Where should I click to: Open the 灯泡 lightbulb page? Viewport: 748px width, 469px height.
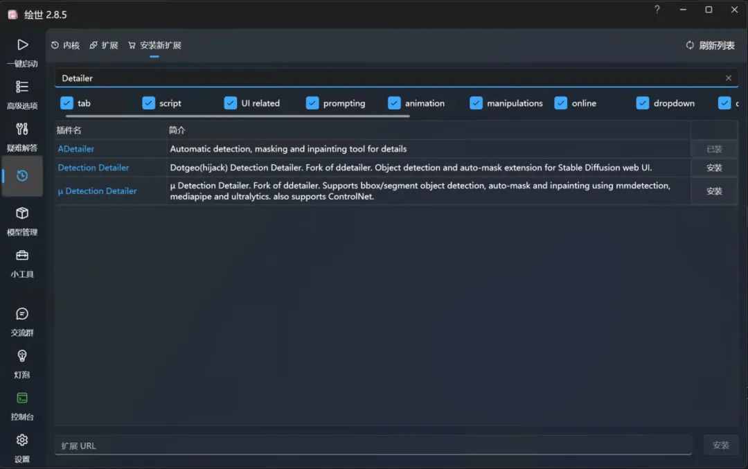tap(22, 364)
